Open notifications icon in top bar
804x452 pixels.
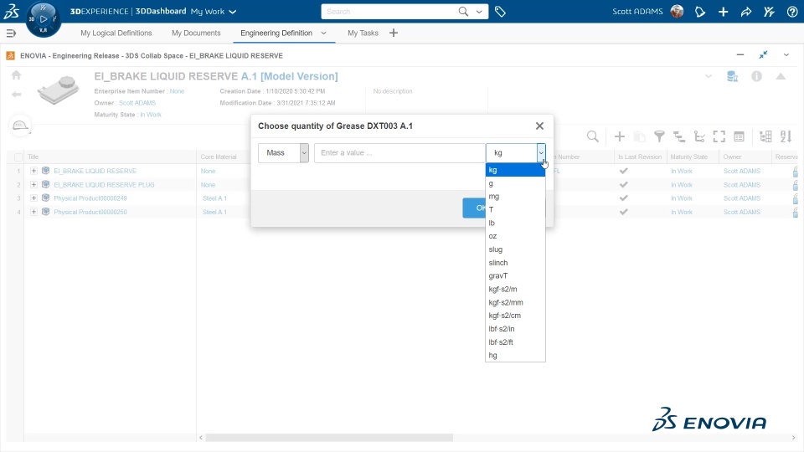click(x=700, y=12)
